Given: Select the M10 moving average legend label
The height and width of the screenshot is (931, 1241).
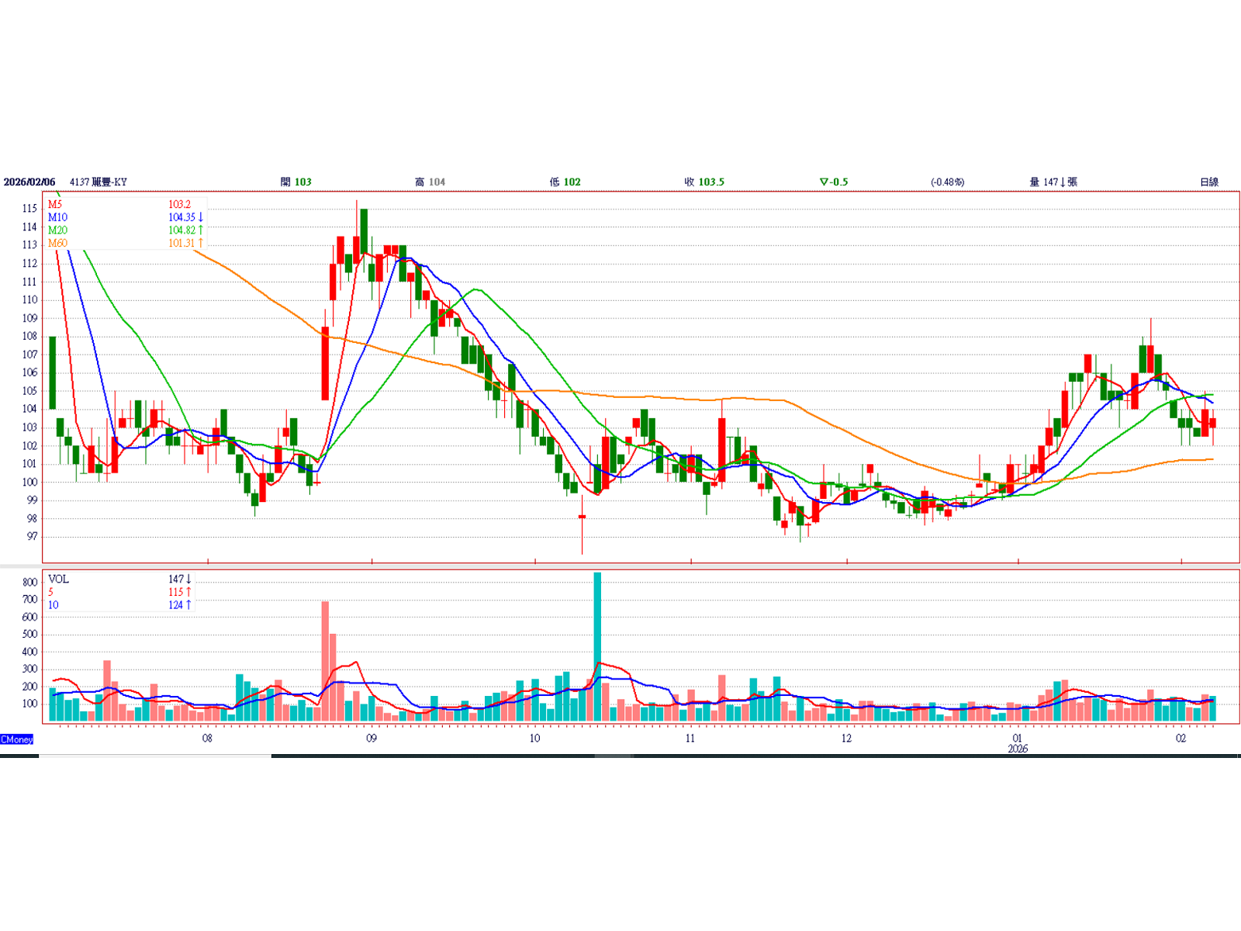Looking at the screenshot, I should pyautogui.click(x=57, y=217).
